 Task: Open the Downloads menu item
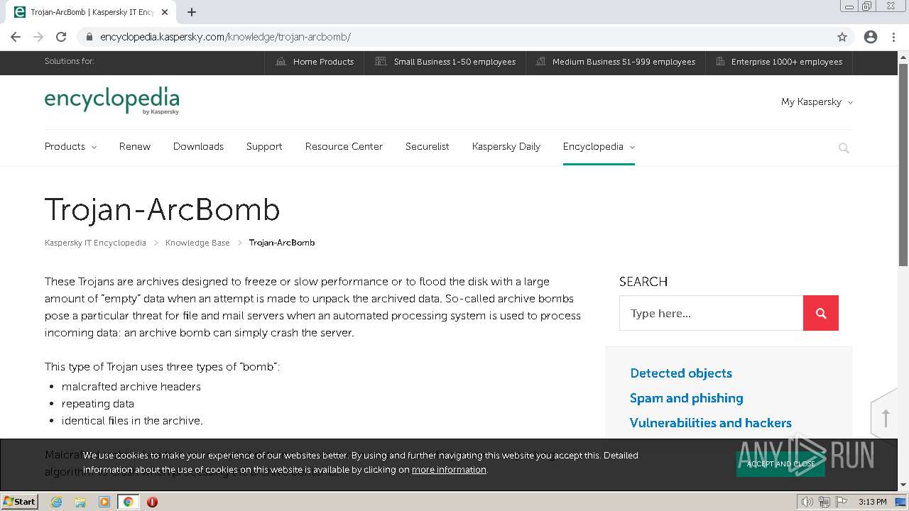[198, 146]
